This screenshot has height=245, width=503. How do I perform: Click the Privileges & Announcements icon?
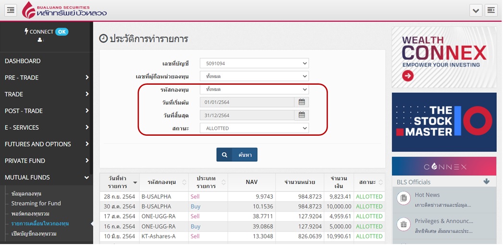(x=403, y=224)
